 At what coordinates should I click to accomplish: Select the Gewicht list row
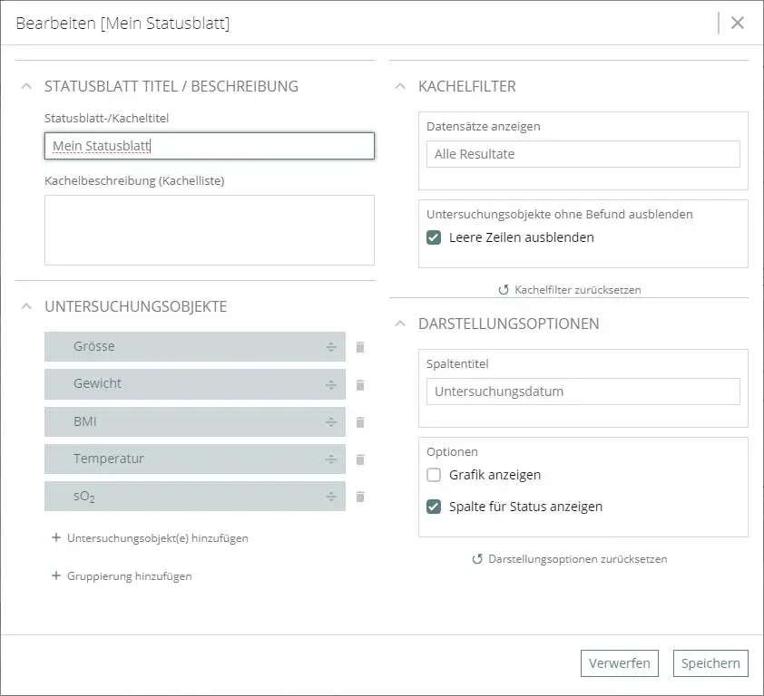pyautogui.click(x=195, y=384)
